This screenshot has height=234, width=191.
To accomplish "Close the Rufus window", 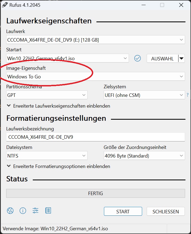I will pyautogui.click(x=181, y=5).
